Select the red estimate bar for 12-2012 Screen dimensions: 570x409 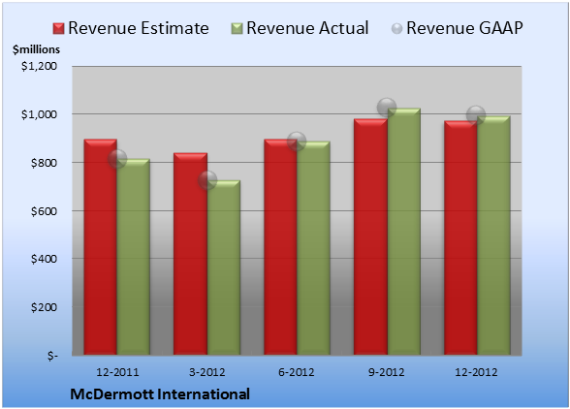click(x=460, y=237)
